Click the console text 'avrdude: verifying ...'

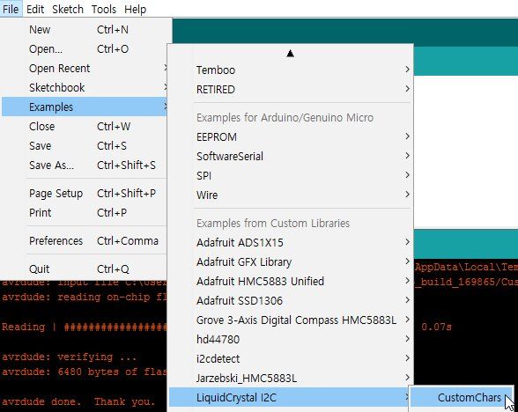pos(69,357)
